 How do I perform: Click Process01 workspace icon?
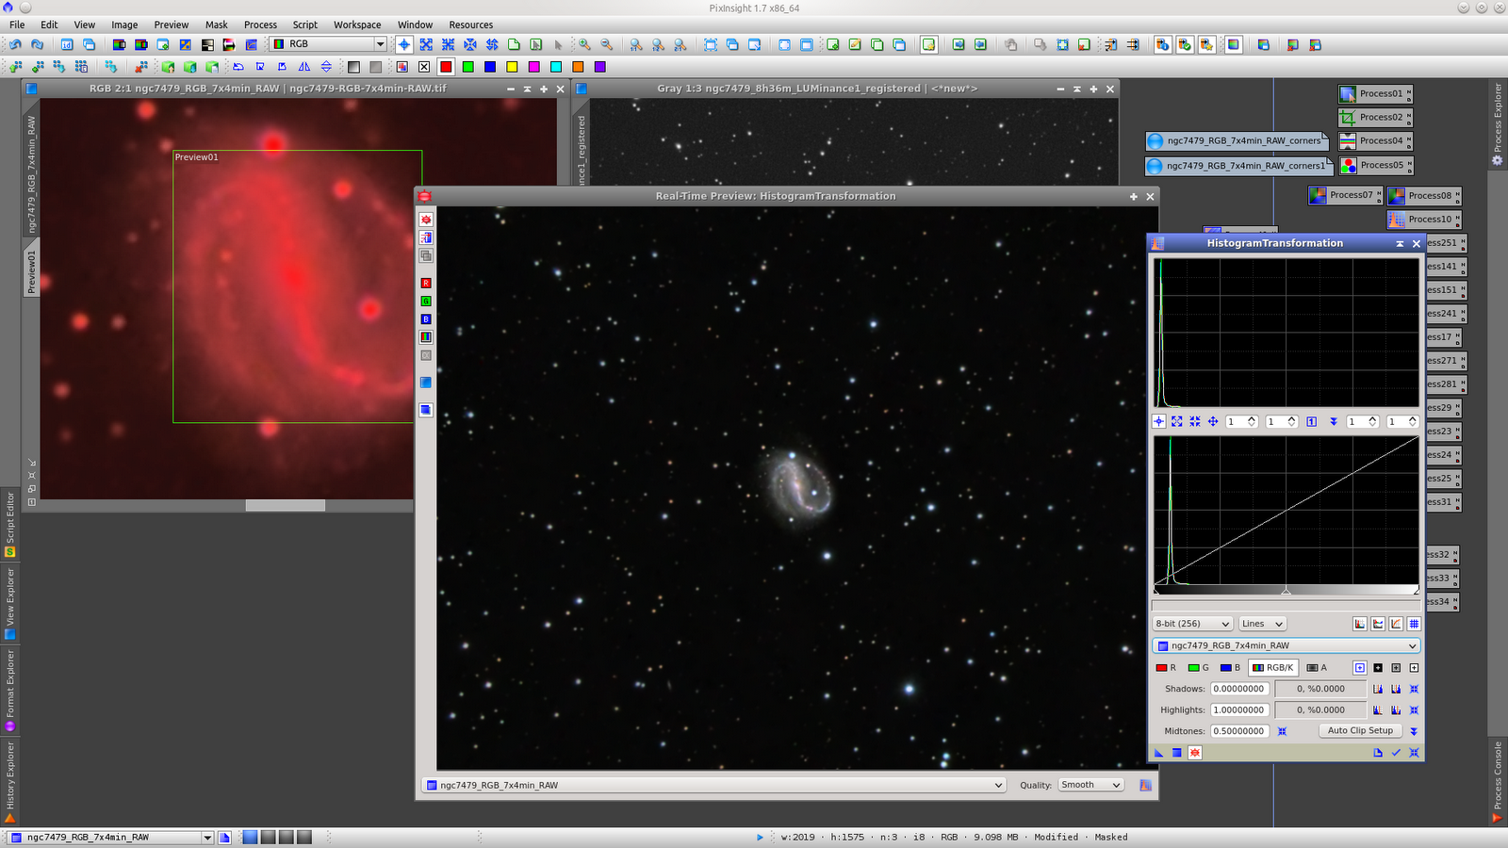pyautogui.click(x=1375, y=93)
